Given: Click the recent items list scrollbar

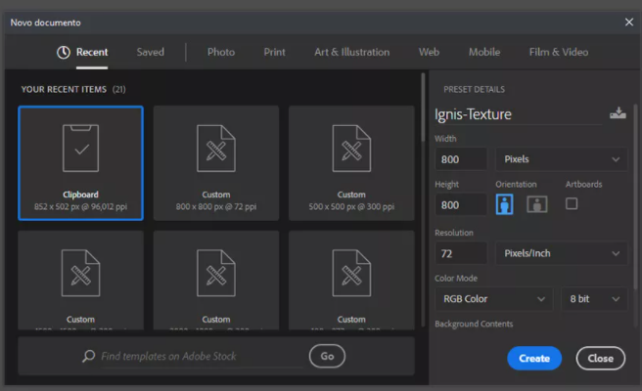Looking at the screenshot, I should coord(423,108).
